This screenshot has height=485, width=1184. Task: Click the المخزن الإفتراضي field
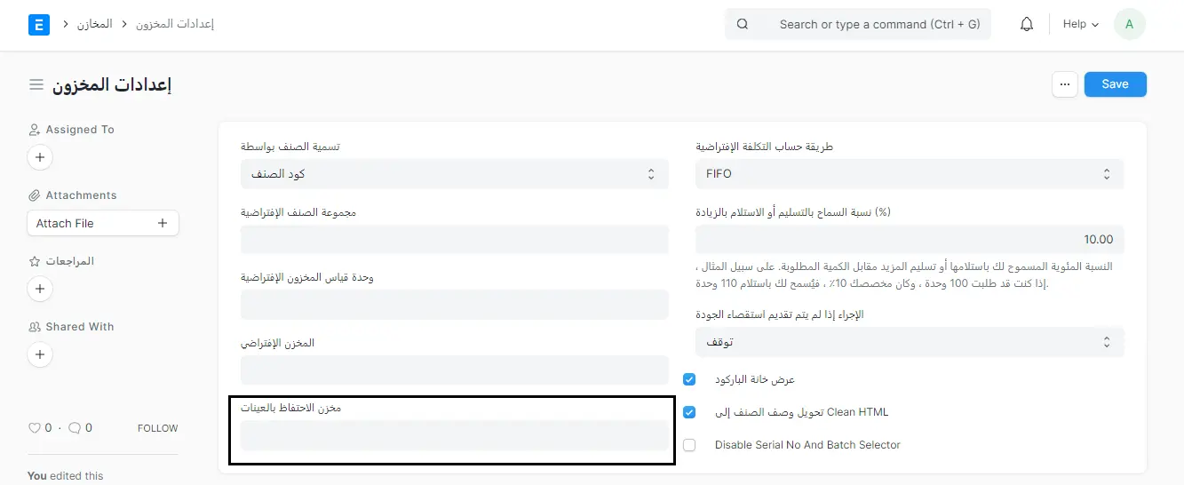454,370
